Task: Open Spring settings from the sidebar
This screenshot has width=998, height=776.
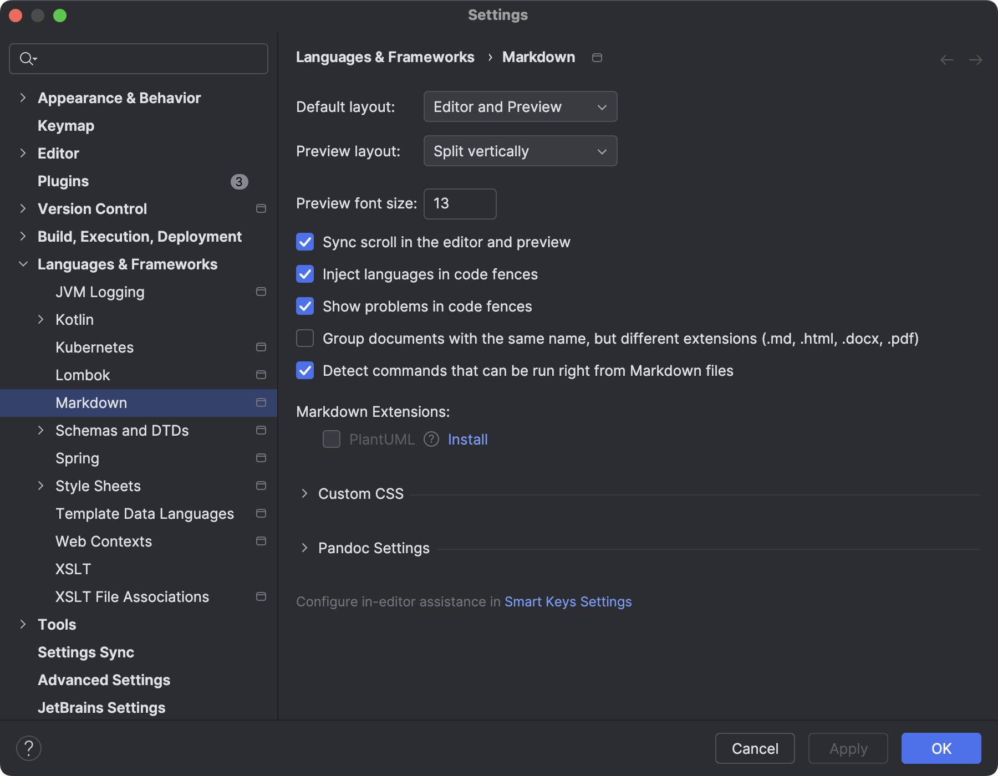Action: pyautogui.click(x=78, y=458)
